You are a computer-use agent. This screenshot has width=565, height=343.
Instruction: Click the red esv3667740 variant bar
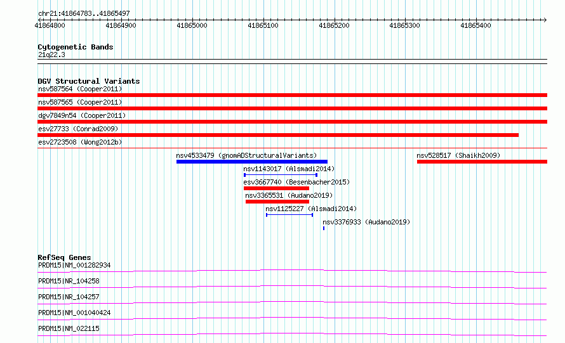point(276,188)
